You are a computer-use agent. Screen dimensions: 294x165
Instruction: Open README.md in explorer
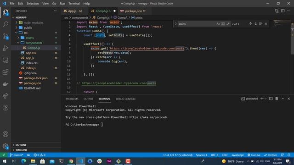coord(32,88)
